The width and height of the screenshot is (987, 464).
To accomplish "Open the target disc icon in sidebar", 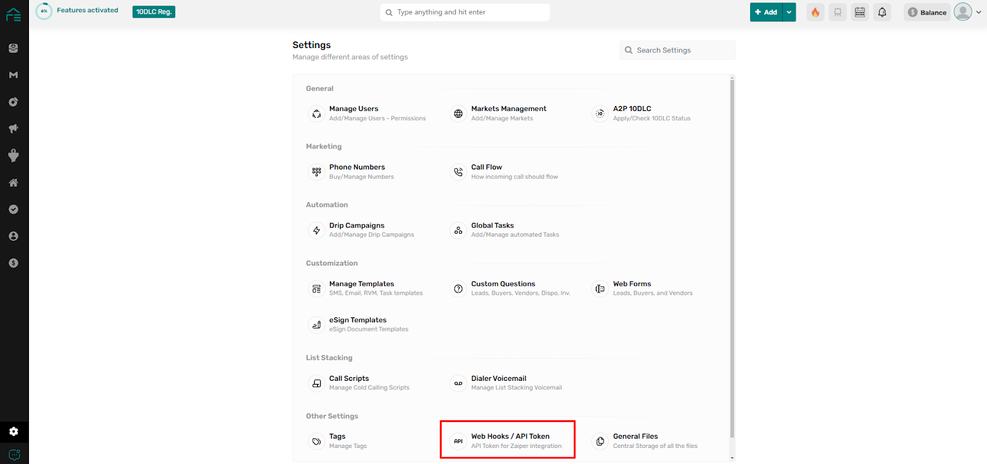I will pyautogui.click(x=14, y=102).
